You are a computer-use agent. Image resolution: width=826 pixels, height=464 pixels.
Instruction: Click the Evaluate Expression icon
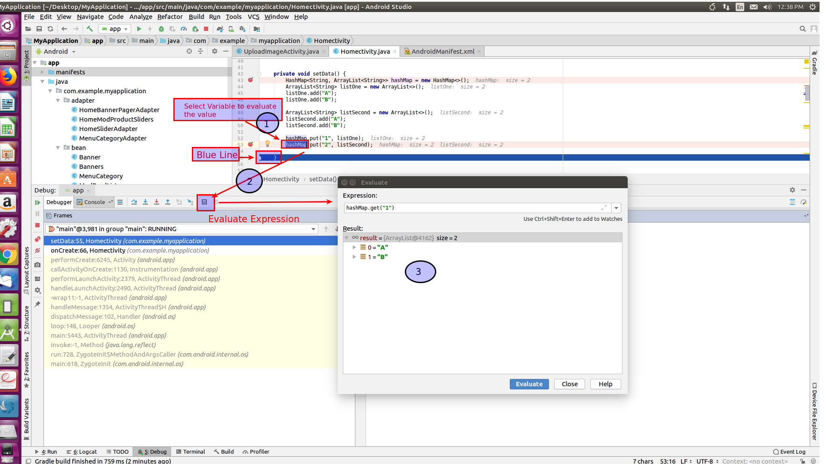(x=204, y=202)
